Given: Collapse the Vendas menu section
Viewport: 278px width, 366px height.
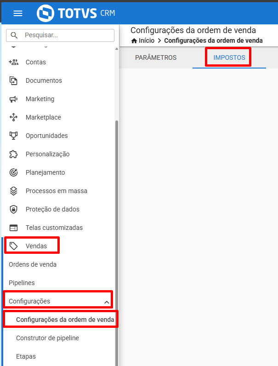Looking at the screenshot, I should [x=32, y=246].
